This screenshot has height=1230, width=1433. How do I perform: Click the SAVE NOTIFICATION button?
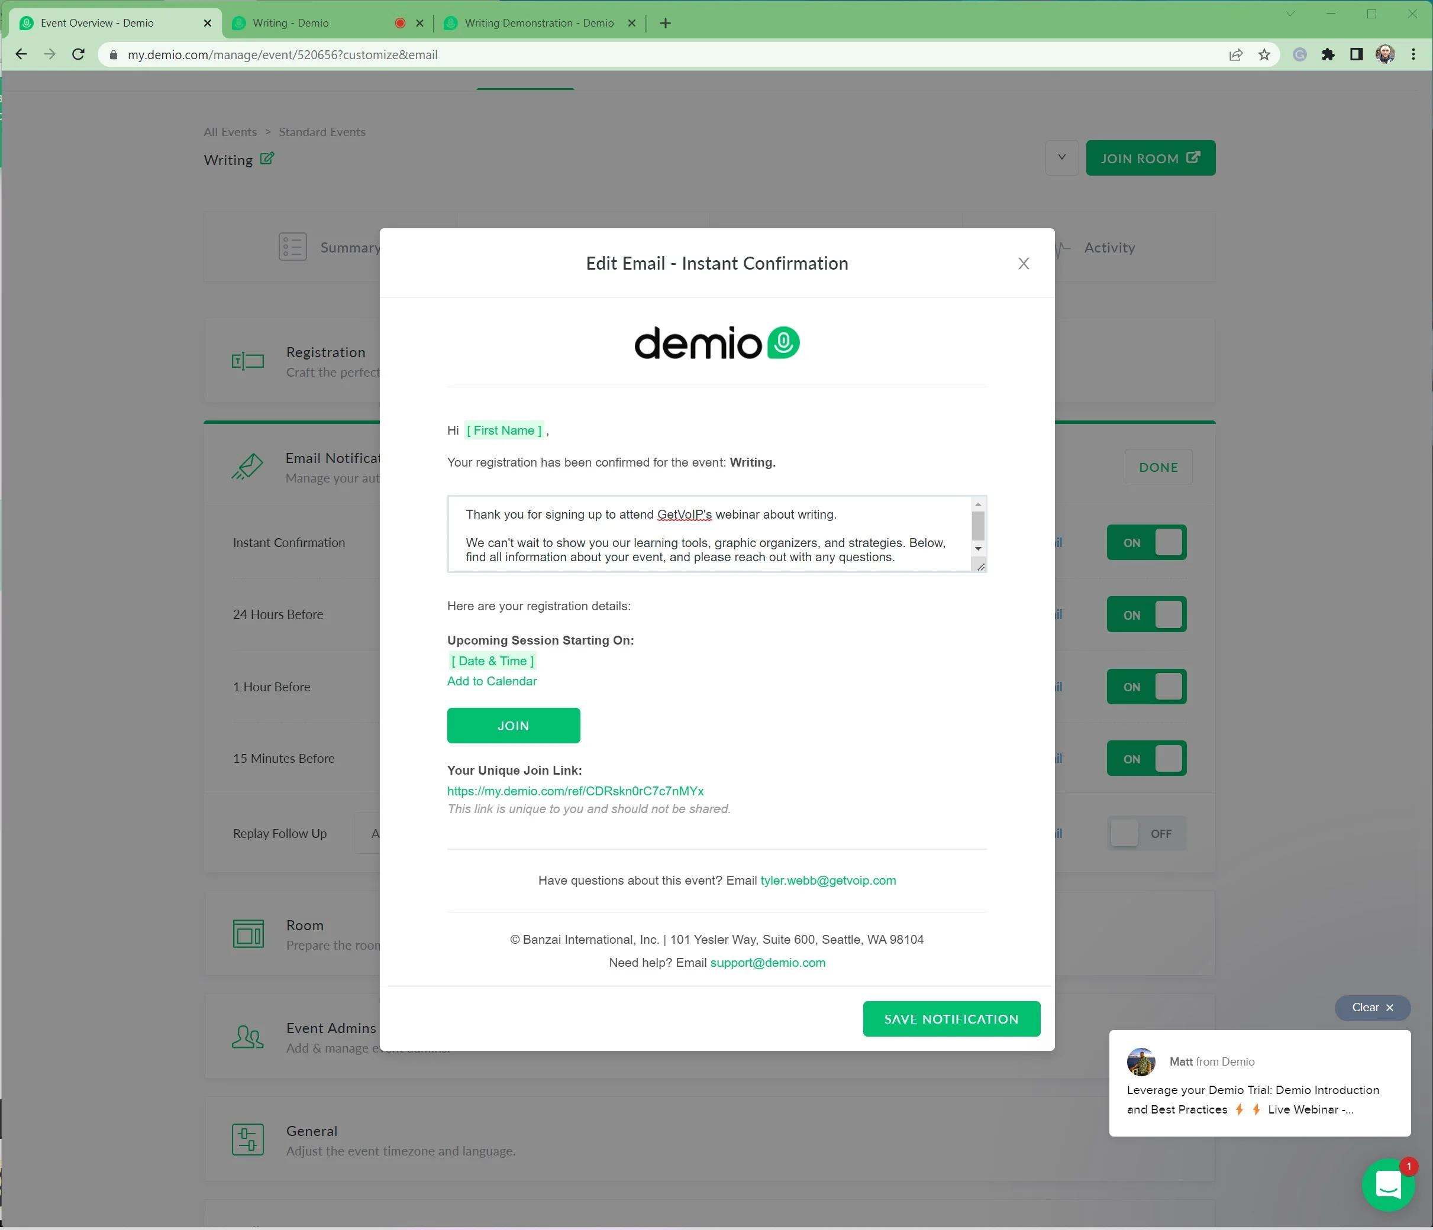(x=950, y=1018)
